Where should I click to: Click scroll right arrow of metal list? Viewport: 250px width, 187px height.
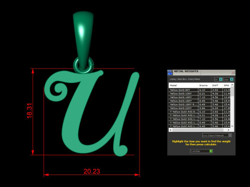228,130
